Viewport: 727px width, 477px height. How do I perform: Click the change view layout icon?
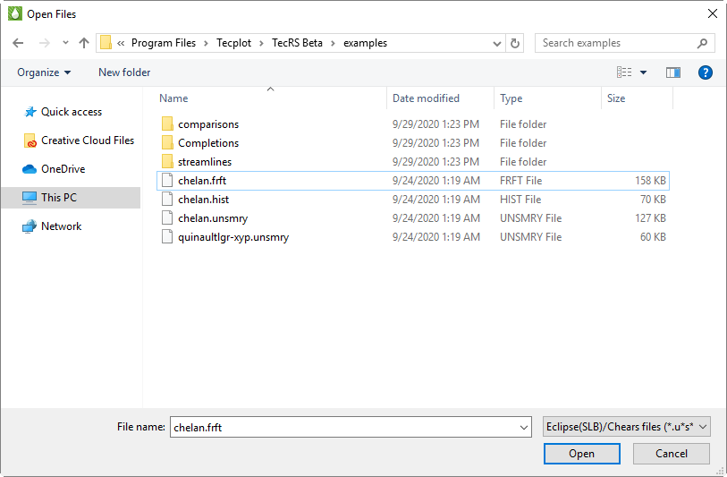[624, 72]
